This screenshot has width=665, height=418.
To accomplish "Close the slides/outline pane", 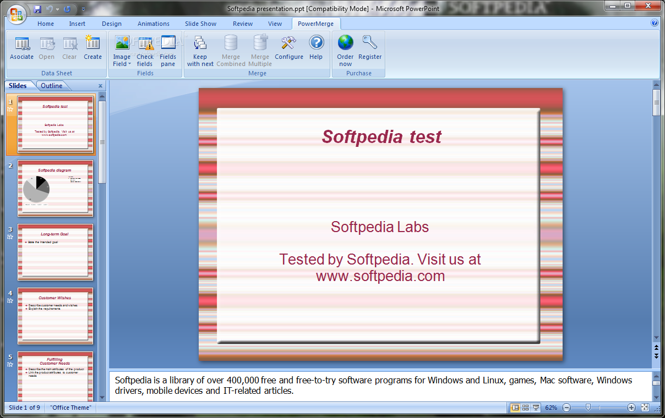I will [x=100, y=86].
